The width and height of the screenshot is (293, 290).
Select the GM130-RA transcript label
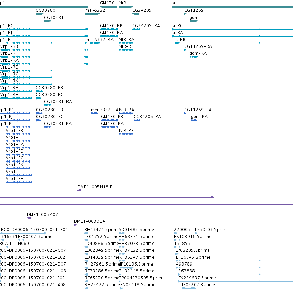pos(111,33)
